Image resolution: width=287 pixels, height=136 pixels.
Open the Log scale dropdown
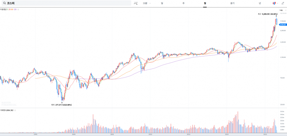pyautogui.click(x=283, y=10)
